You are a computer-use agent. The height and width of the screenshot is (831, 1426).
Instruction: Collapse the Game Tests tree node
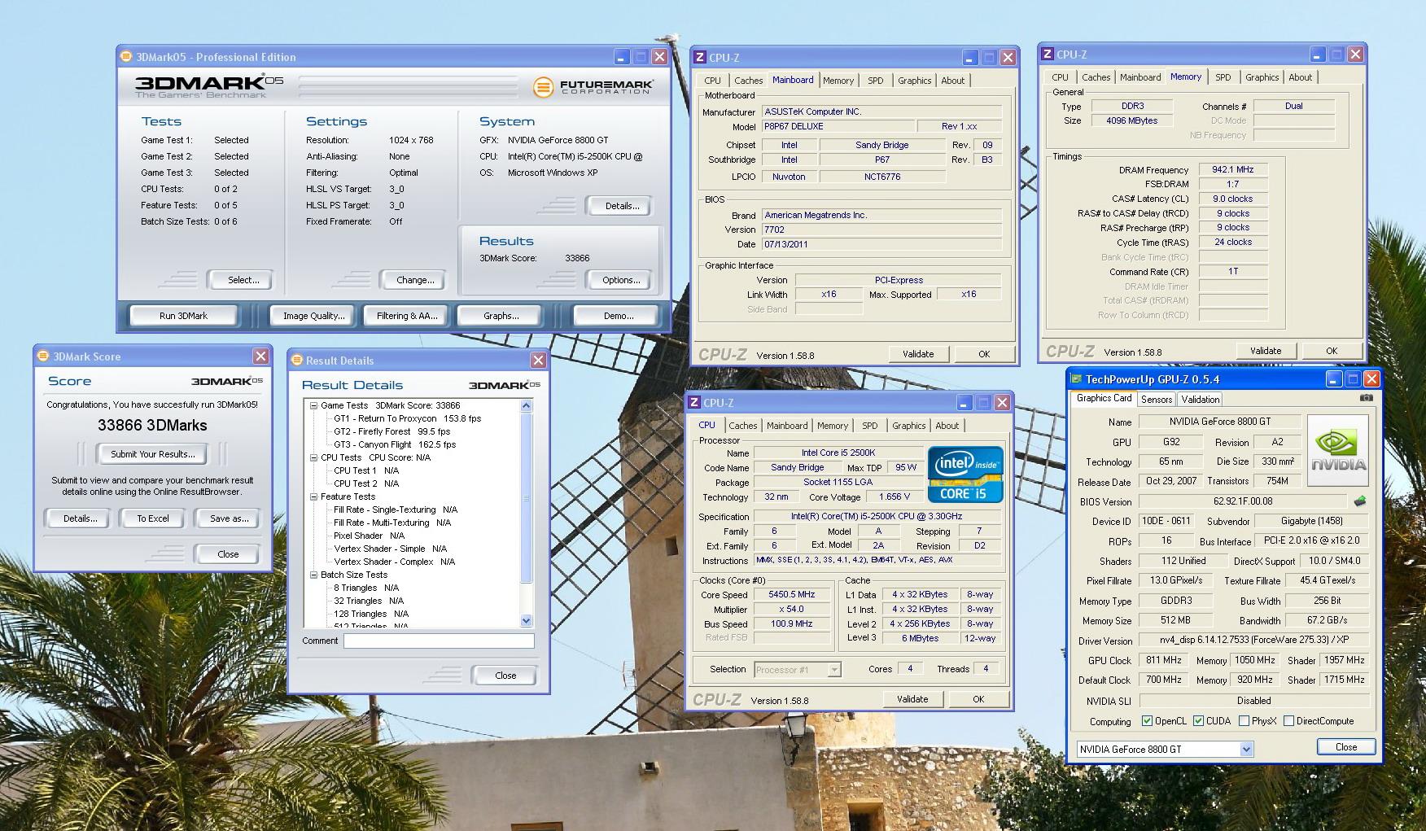coord(313,405)
